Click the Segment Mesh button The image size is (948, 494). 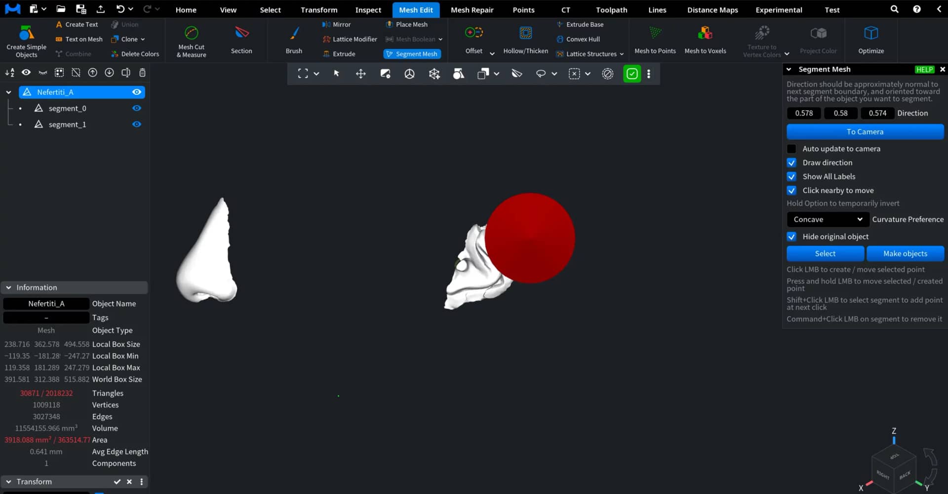point(412,54)
